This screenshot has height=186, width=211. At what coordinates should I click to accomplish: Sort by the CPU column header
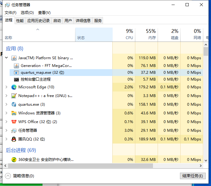(x=124, y=35)
